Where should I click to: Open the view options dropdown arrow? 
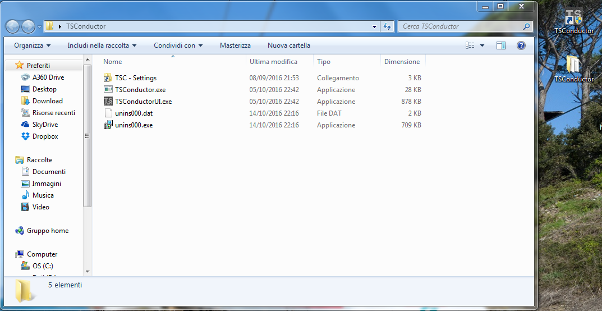coord(482,45)
